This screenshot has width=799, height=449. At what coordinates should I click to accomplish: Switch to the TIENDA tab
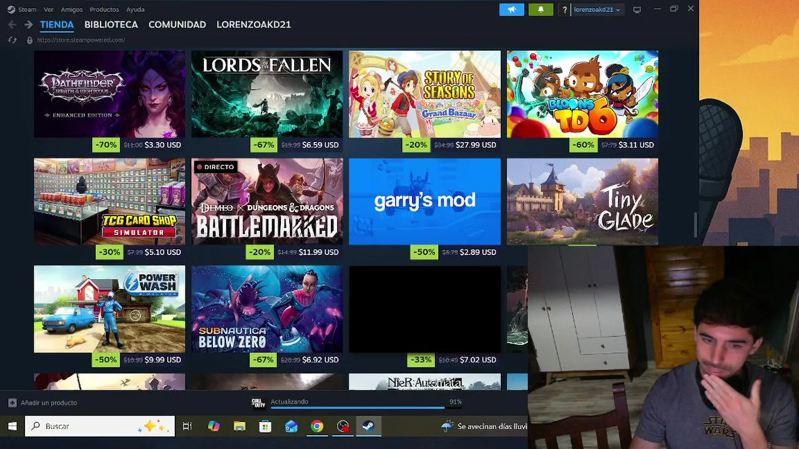pos(57,24)
